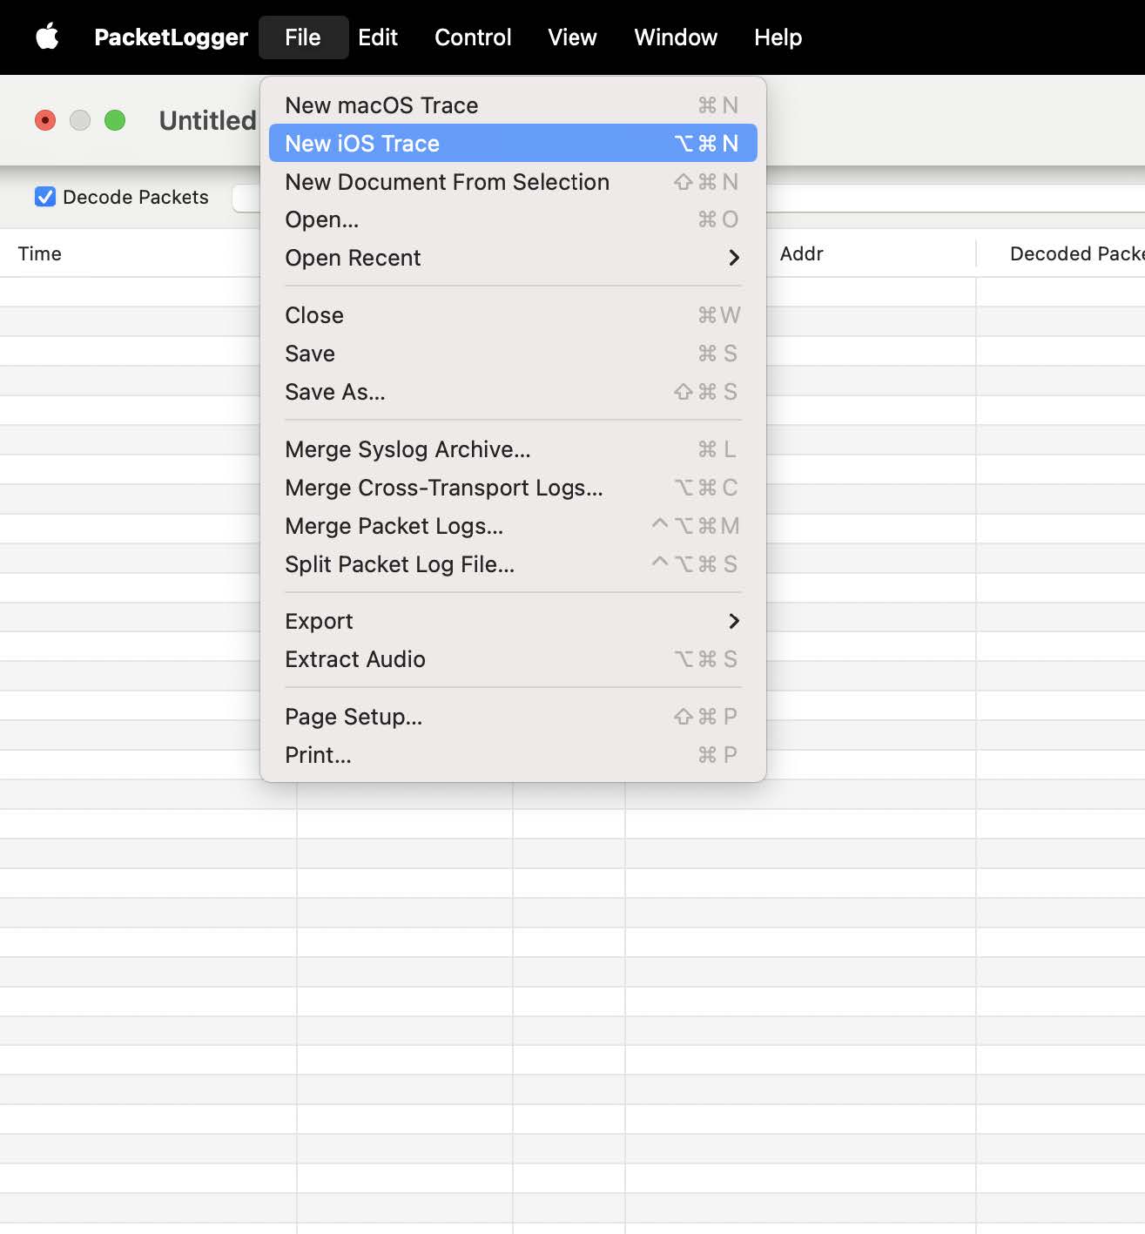Image resolution: width=1145 pixels, height=1234 pixels.
Task: Choose Merge Packet Logs
Action: (394, 526)
